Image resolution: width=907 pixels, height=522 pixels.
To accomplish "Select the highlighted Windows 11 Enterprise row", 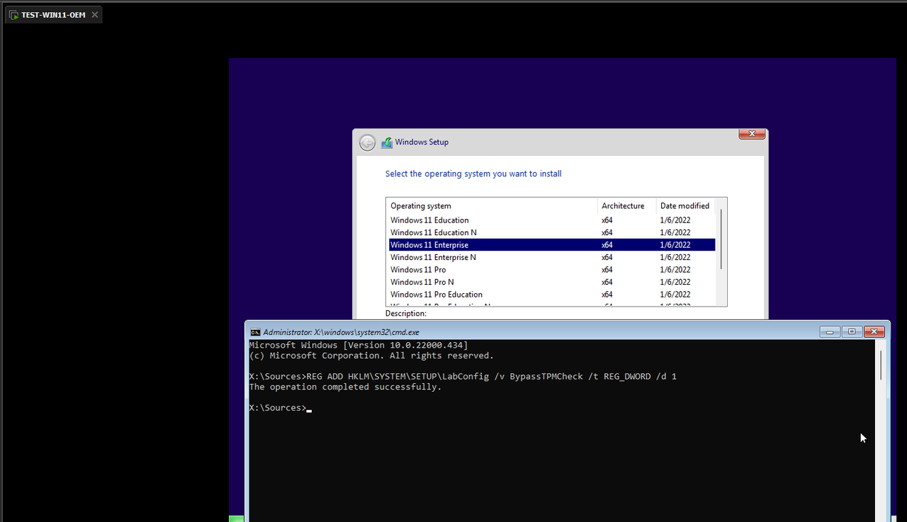I will click(x=552, y=245).
